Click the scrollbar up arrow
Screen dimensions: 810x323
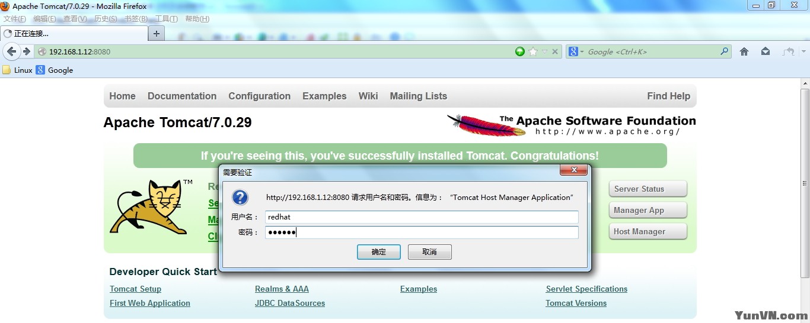coord(805,83)
